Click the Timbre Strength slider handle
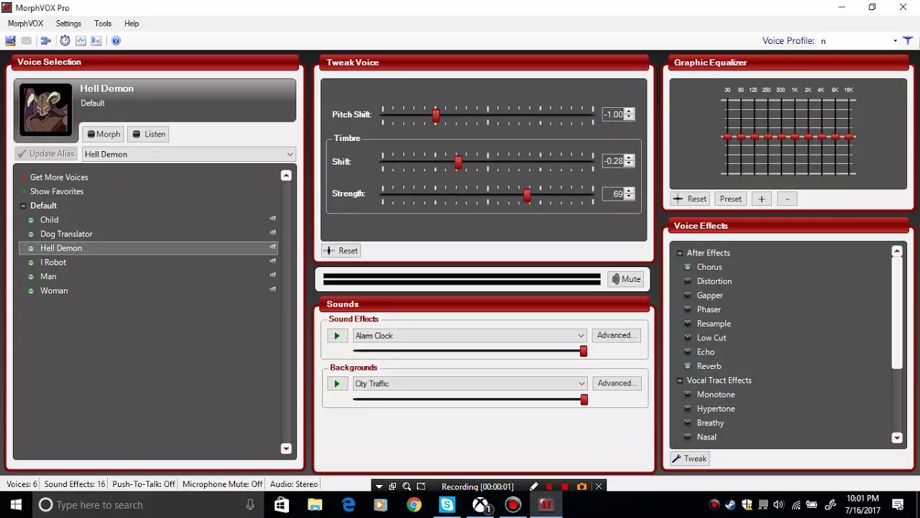The image size is (920, 518). point(527,194)
